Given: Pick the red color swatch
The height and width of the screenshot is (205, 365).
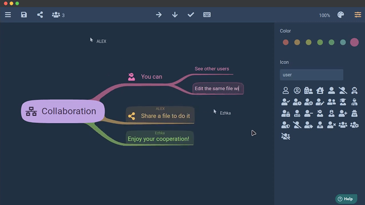Looking at the screenshot, I should point(285,42).
